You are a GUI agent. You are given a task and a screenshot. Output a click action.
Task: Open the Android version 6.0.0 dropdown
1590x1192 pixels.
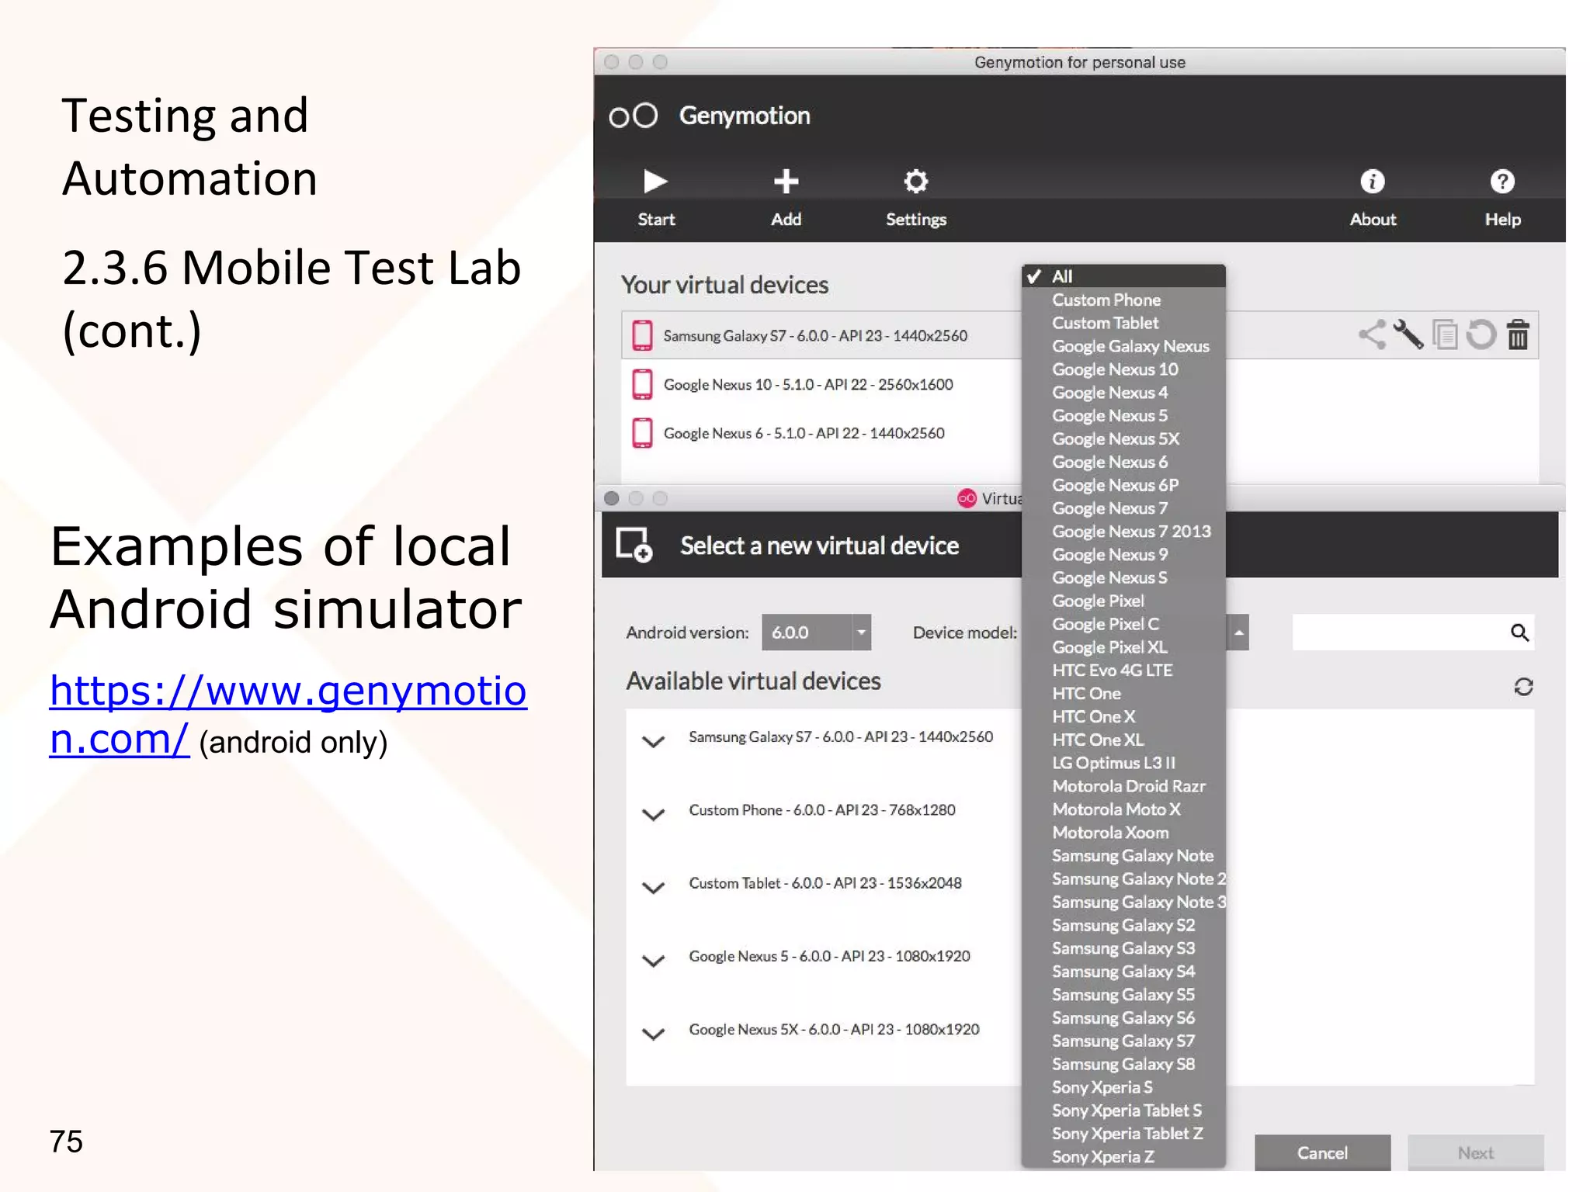point(816,632)
